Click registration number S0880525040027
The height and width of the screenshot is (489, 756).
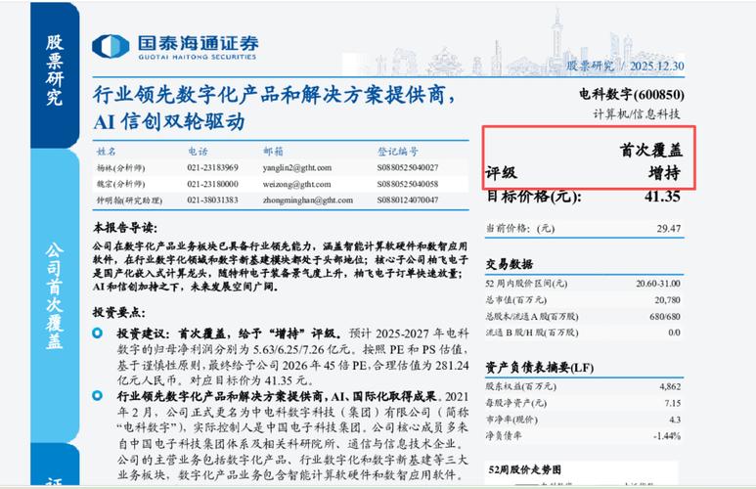pyautogui.click(x=408, y=168)
